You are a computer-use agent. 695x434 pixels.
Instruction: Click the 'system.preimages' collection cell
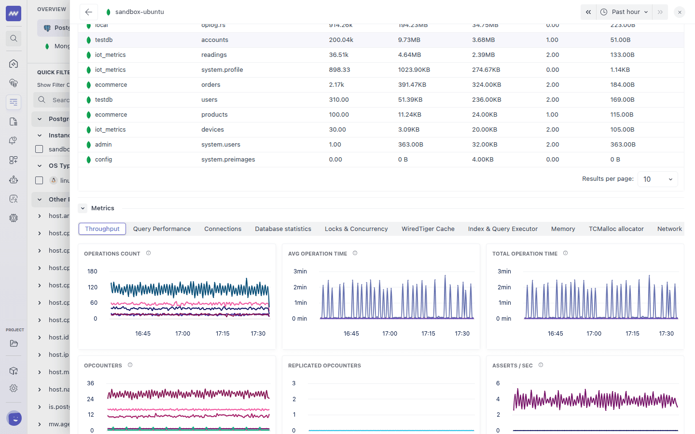coord(228,160)
